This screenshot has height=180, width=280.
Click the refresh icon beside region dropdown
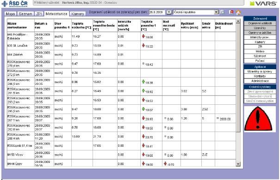click(x=222, y=12)
